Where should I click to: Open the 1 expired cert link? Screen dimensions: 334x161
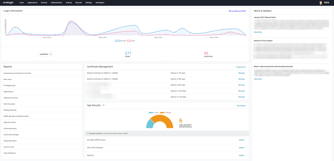pyautogui.click(x=240, y=67)
